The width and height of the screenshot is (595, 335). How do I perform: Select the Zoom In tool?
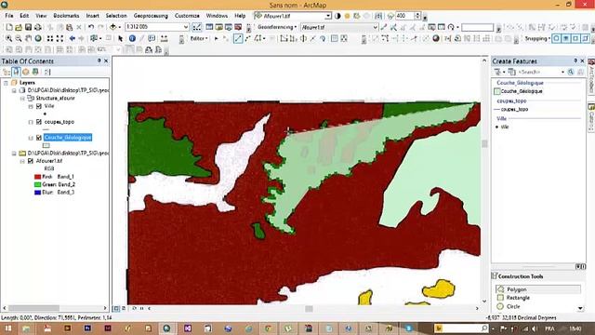(8, 39)
